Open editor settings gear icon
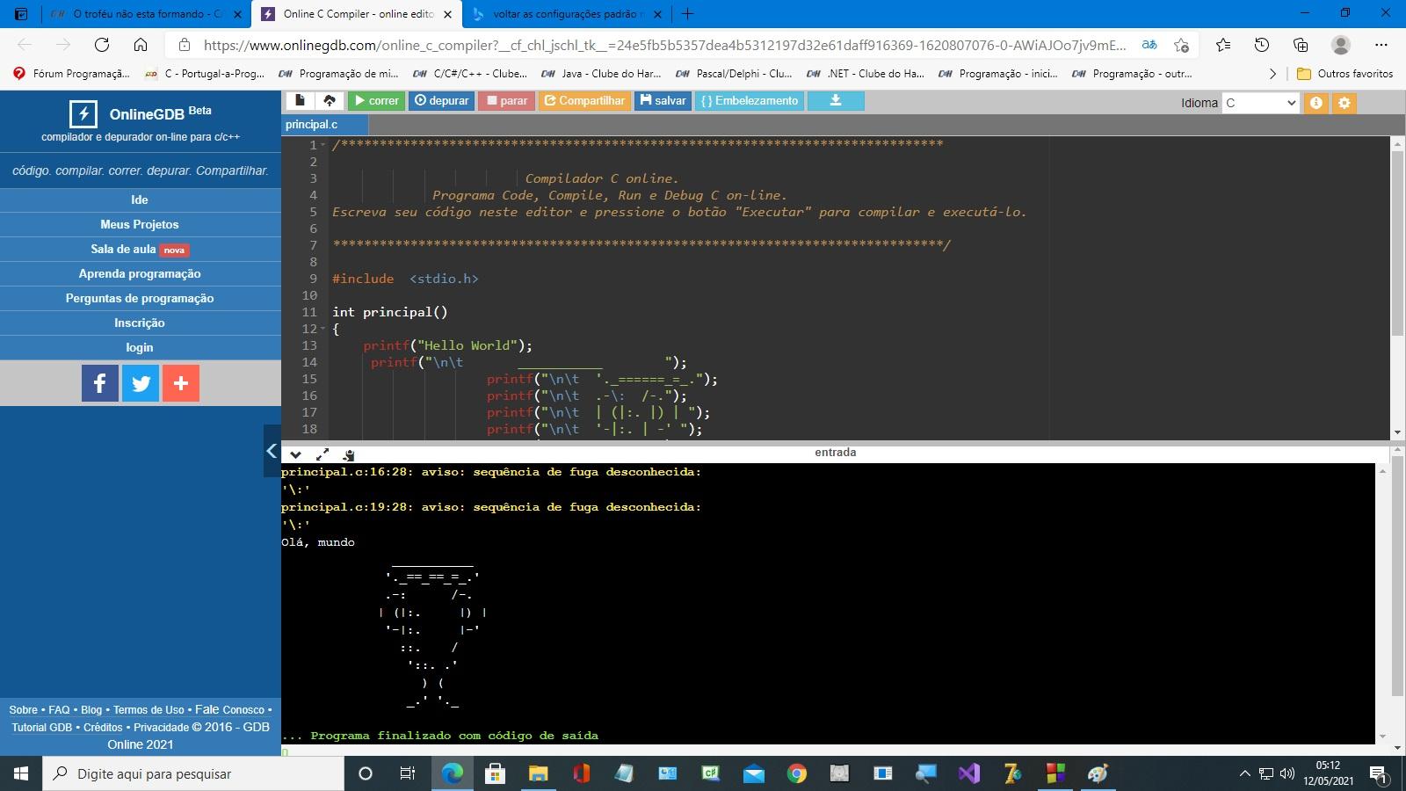1406x791 pixels. coord(1344,103)
